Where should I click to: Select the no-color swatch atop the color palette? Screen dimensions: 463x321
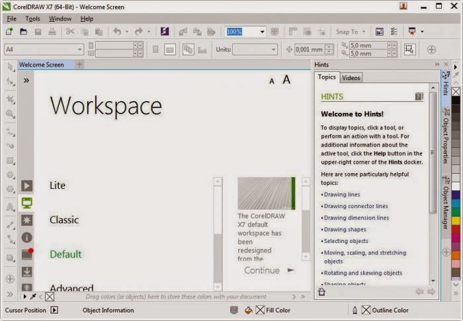tap(456, 92)
